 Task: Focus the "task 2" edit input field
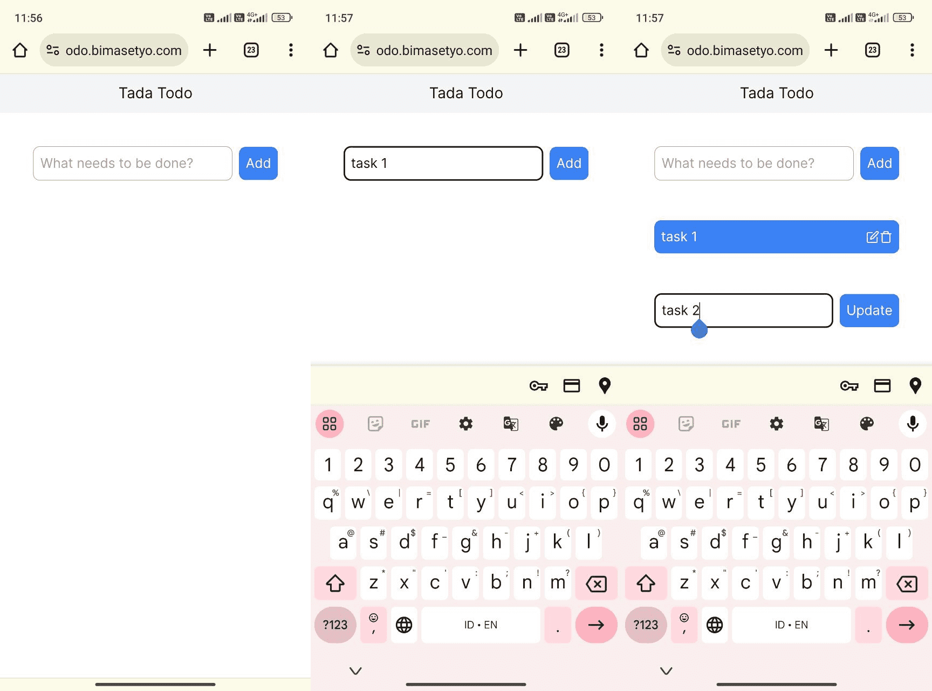(x=743, y=310)
